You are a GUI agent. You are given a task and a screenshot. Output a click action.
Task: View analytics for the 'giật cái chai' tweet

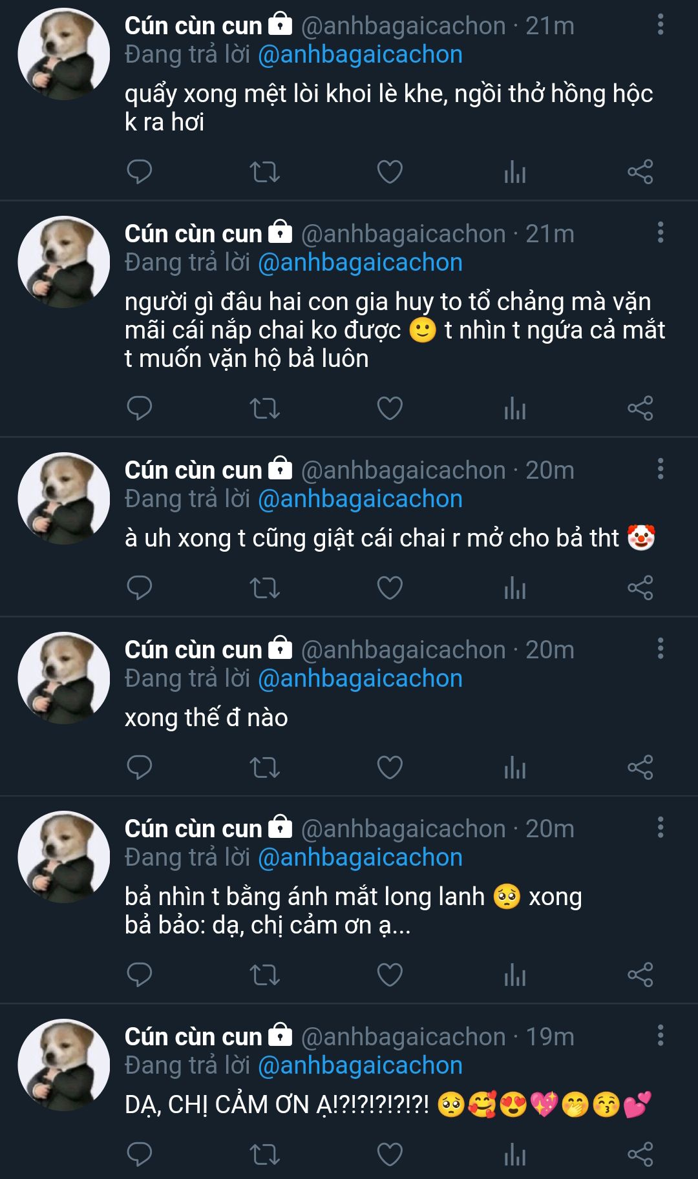tap(514, 588)
